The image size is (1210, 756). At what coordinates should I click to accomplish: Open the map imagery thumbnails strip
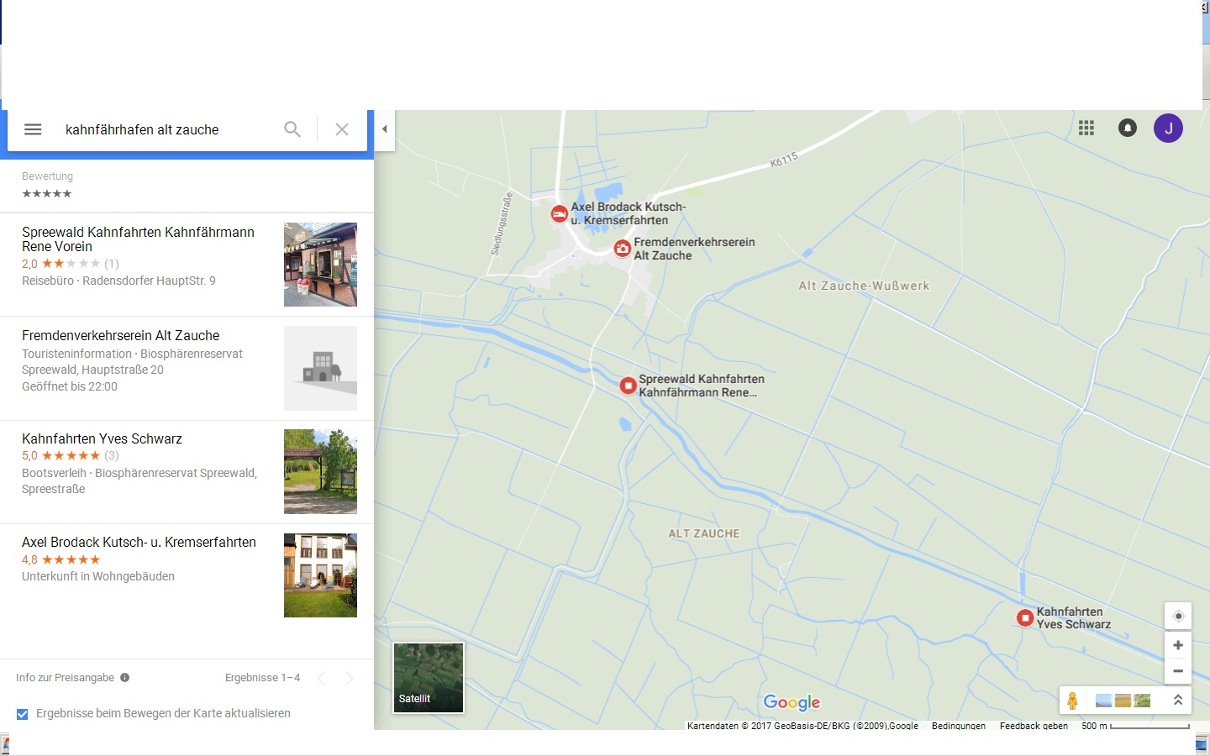(x=1123, y=701)
